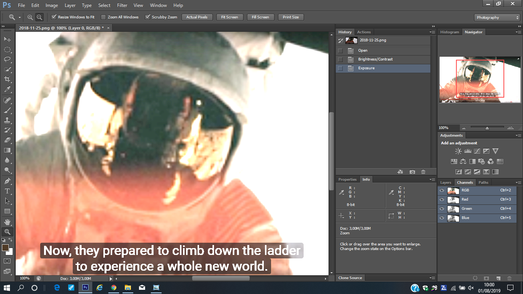Switch to the Layers tab
The height and width of the screenshot is (294, 523).
pyautogui.click(x=445, y=183)
